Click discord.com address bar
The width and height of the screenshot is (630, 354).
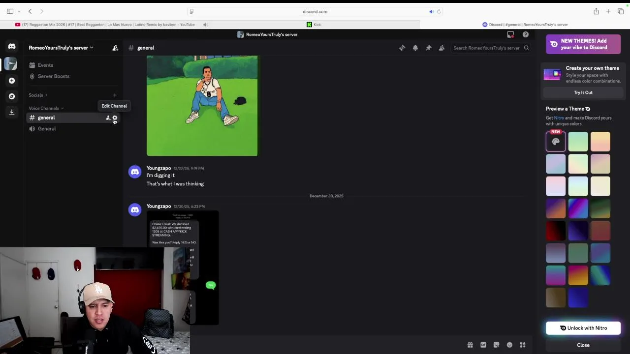(x=315, y=11)
